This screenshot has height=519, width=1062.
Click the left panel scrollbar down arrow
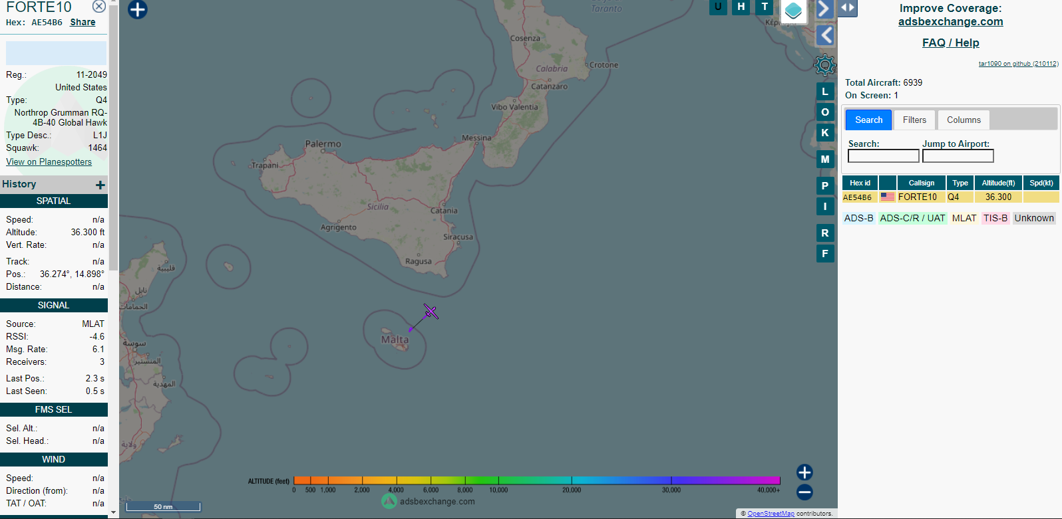(x=113, y=513)
